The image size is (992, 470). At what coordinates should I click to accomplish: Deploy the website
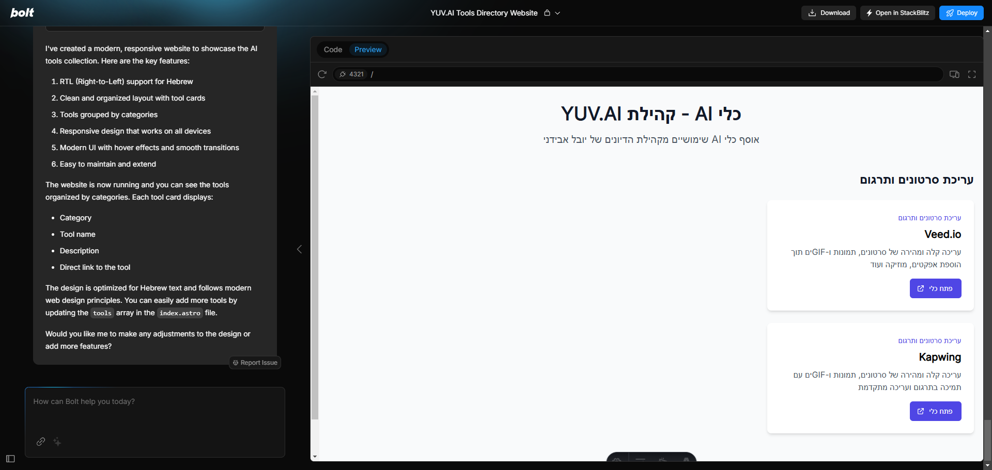(962, 13)
